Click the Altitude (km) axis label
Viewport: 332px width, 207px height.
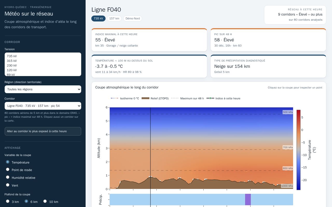click(99, 148)
